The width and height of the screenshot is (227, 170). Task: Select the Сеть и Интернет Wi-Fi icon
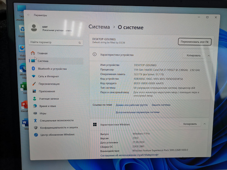(34, 76)
